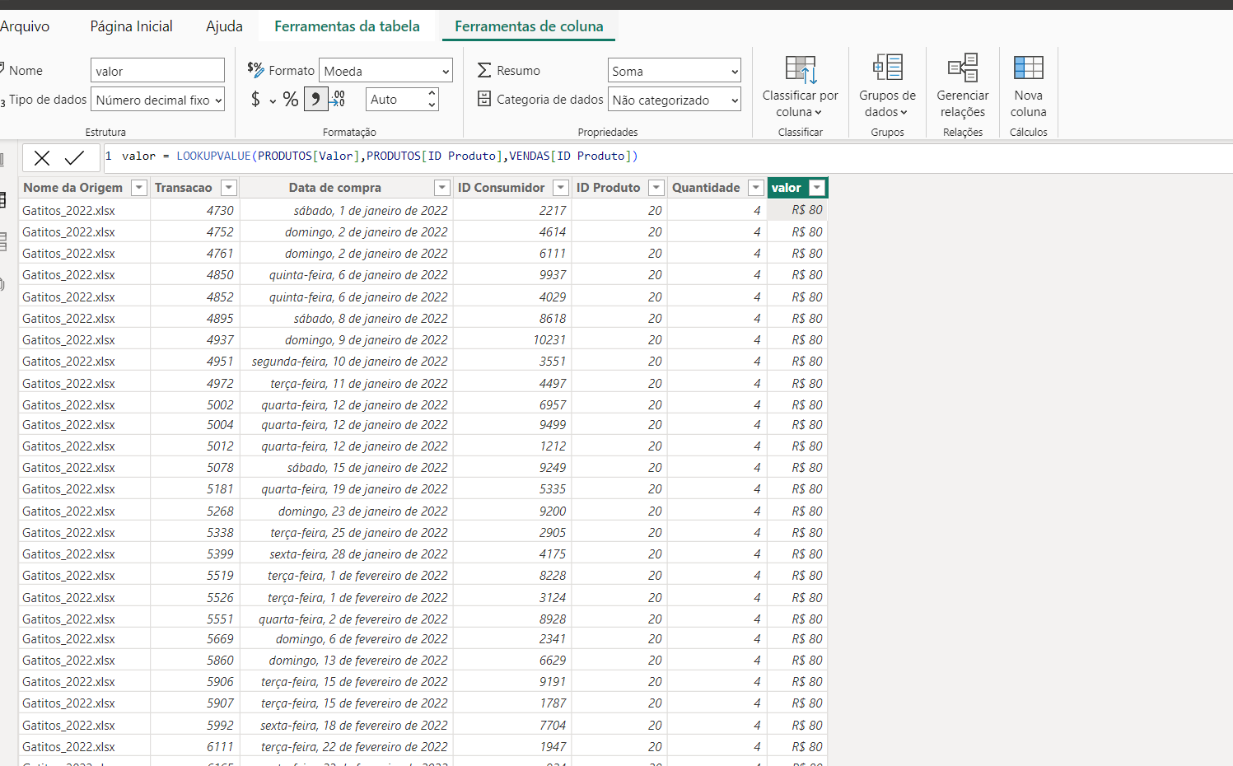Select the Transacao column header
Image resolution: width=1233 pixels, height=766 pixels.
coord(184,188)
